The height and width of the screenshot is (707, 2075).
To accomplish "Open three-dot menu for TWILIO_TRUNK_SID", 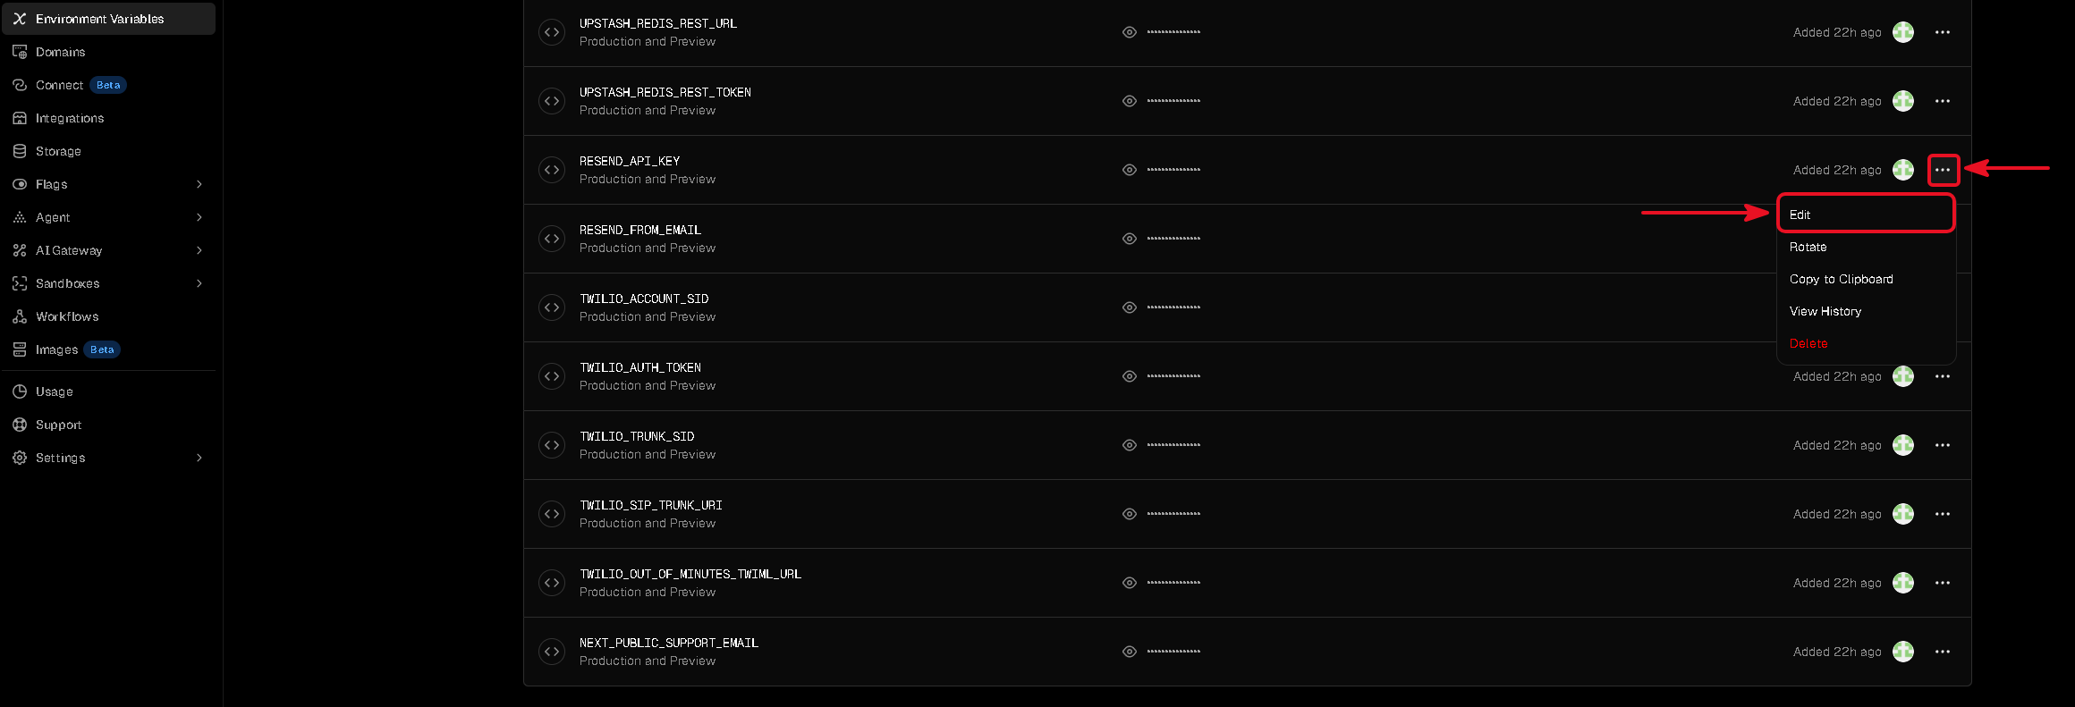I will coord(1943,445).
